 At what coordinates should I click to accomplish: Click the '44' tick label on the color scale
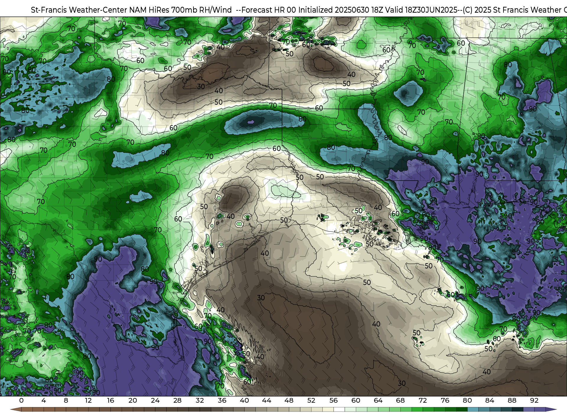click(267, 400)
